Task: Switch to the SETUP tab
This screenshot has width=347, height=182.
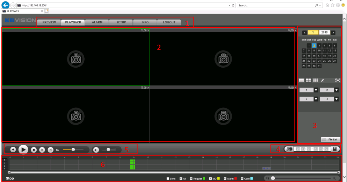Action: (121, 22)
